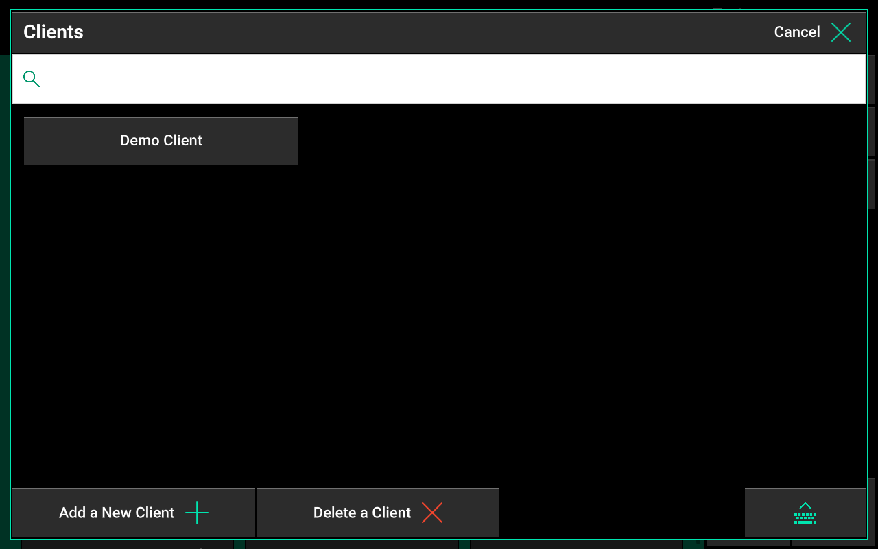Click the search magnifier icon
The height and width of the screenshot is (549, 878).
click(x=32, y=79)
